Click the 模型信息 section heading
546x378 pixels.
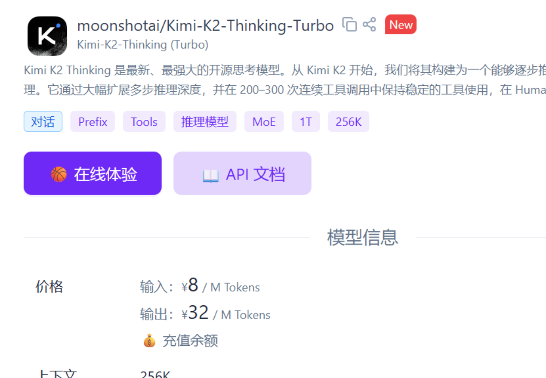(x=363, y=237)
